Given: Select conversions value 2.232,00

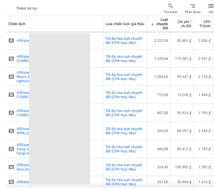Looking at the screenshot, I should (x=161, y=40).
